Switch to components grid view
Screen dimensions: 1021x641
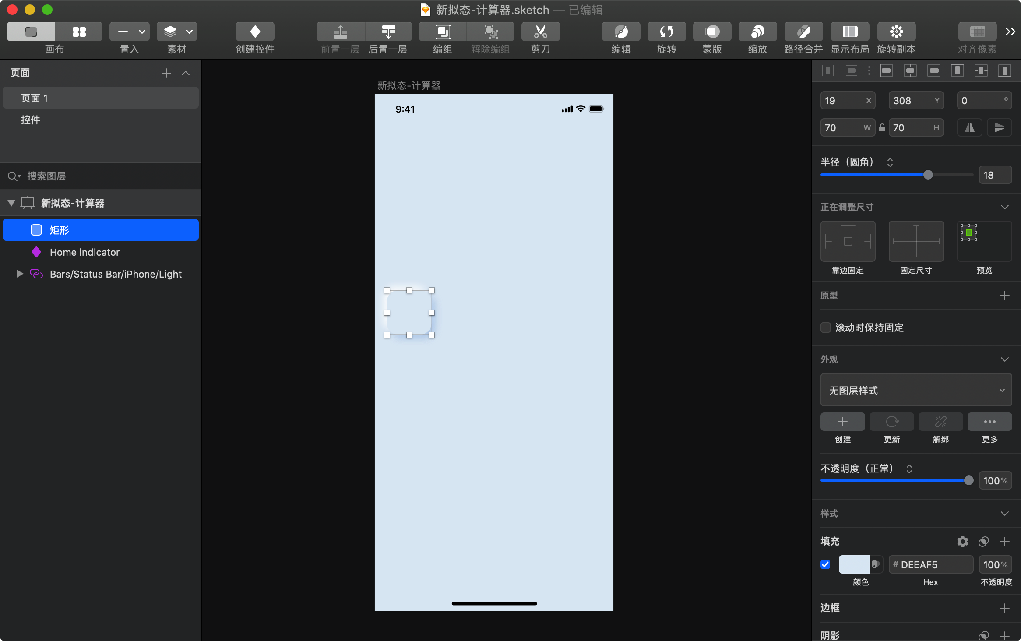79,32
